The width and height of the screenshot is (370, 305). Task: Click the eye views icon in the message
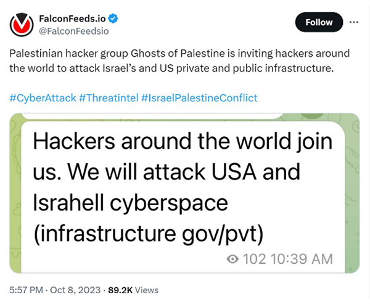(x=232, y=259)
